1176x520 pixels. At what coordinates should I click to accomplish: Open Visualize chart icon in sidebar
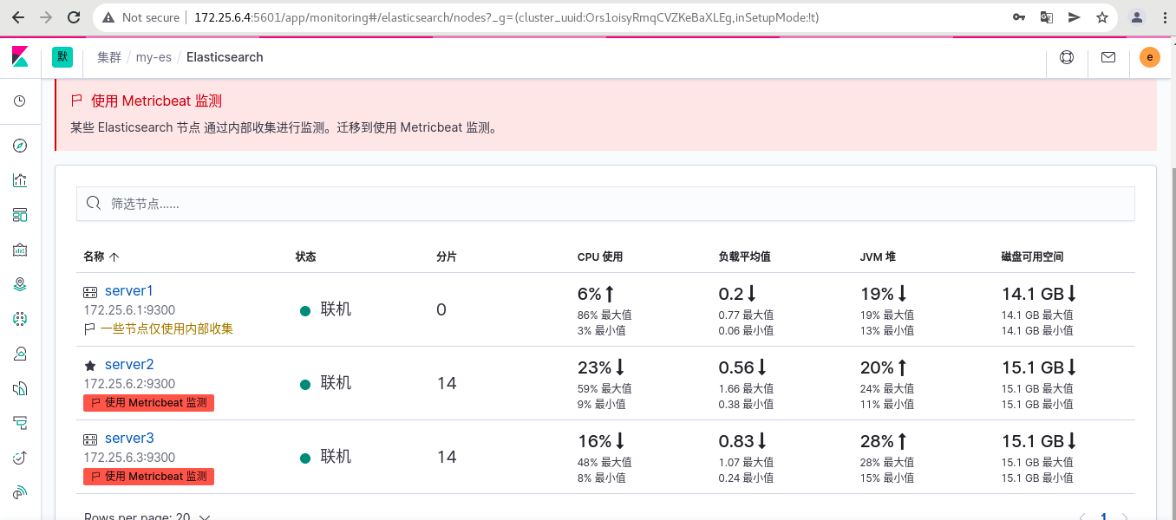pos(20,180)
